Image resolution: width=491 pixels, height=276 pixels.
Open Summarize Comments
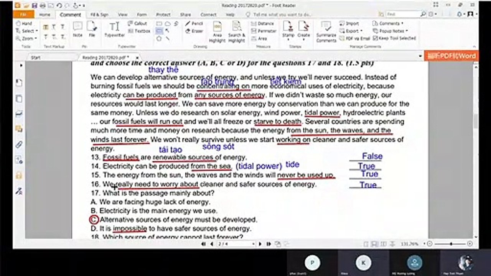coord(326,31)
